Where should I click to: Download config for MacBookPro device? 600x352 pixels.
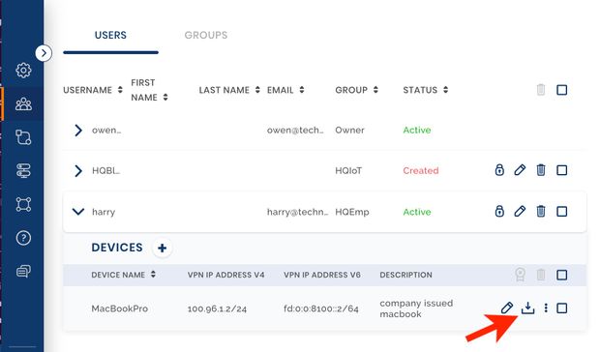pos(527,308)
